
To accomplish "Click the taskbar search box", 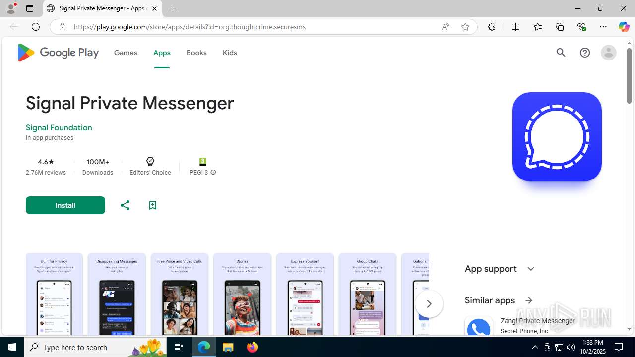I will click(x=96, y=347).
